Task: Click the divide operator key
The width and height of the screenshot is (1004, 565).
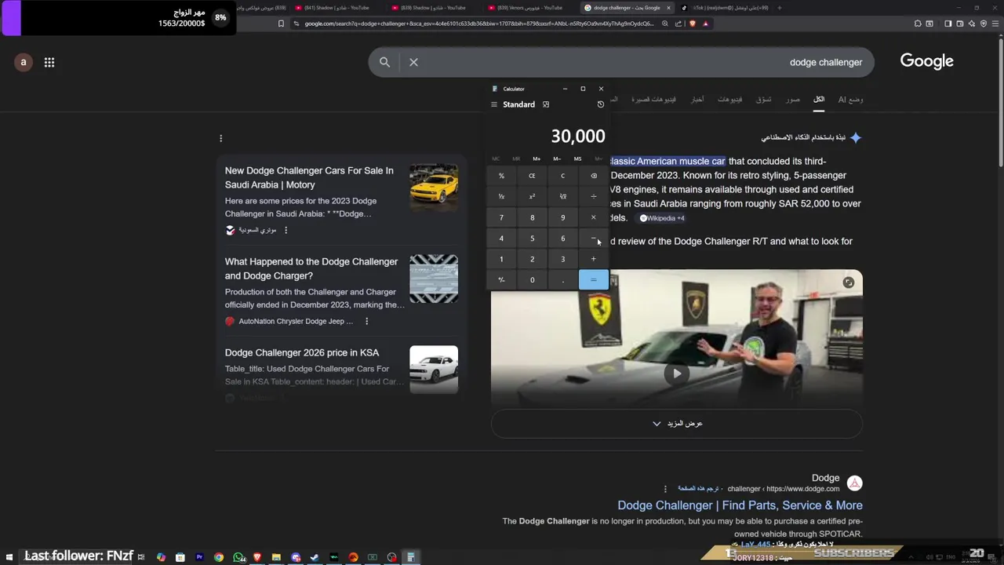Action: click(x=593, y=196)
